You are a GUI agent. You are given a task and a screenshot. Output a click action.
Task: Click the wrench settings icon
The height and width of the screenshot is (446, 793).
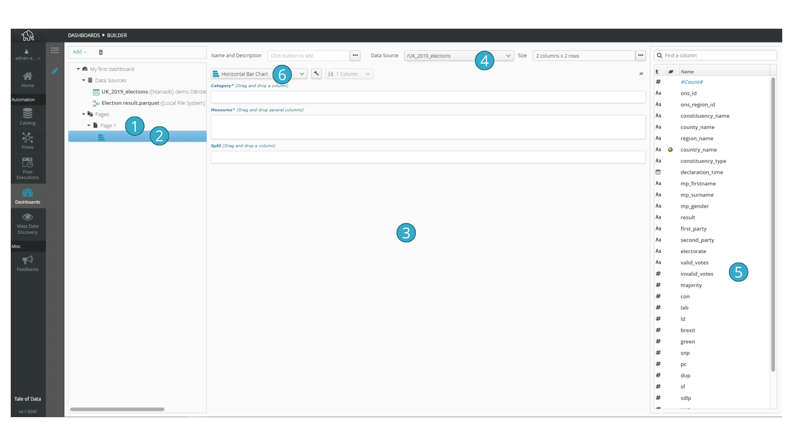(x=316, y=74)
